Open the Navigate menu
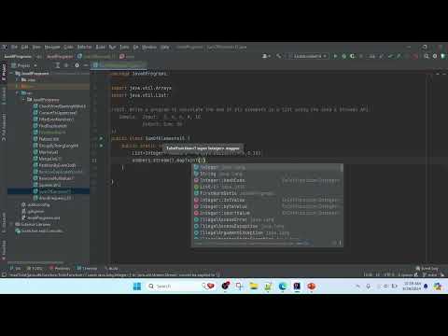The image size is (448, 336). tap(52, 47)
